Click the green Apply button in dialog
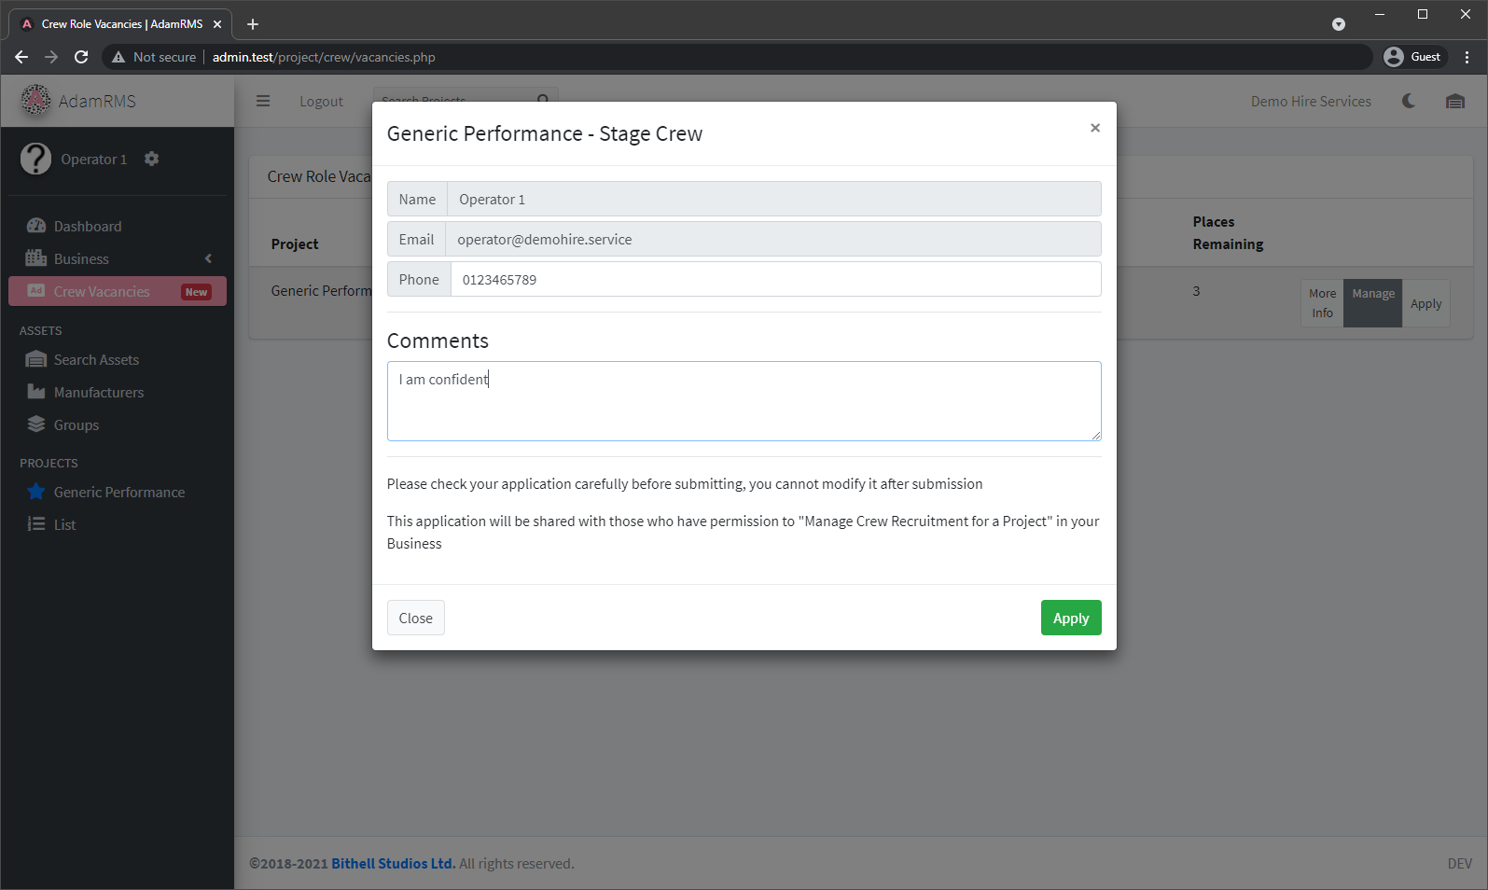 (1070, 618)
